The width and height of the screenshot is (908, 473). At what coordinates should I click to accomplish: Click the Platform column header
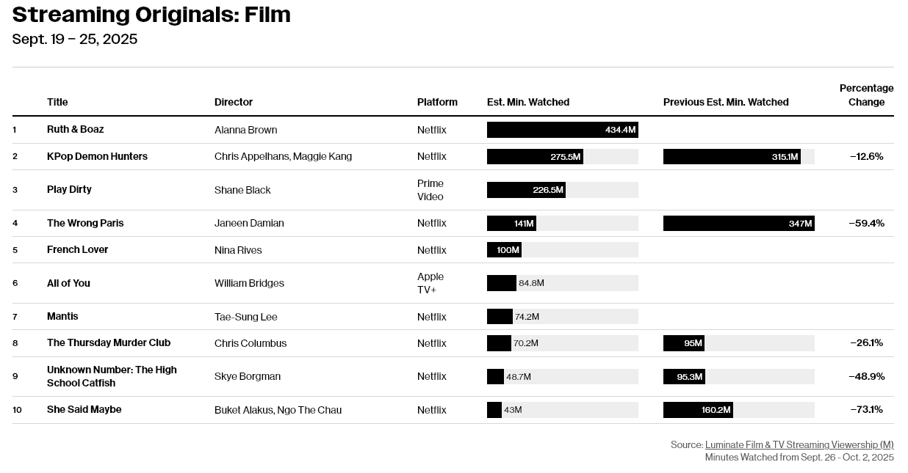point(437,102)
